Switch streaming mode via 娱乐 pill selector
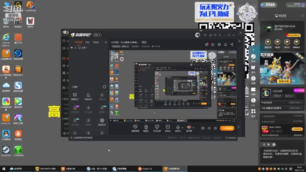Image resolution: width=306 pixels, height=172 pixels. [x=97, y=35]
